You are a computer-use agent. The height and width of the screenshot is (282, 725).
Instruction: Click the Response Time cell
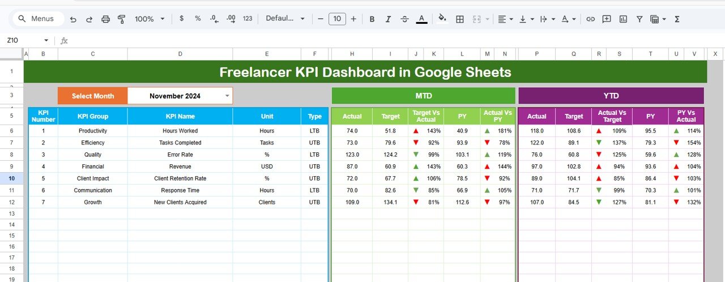point(180,190)
